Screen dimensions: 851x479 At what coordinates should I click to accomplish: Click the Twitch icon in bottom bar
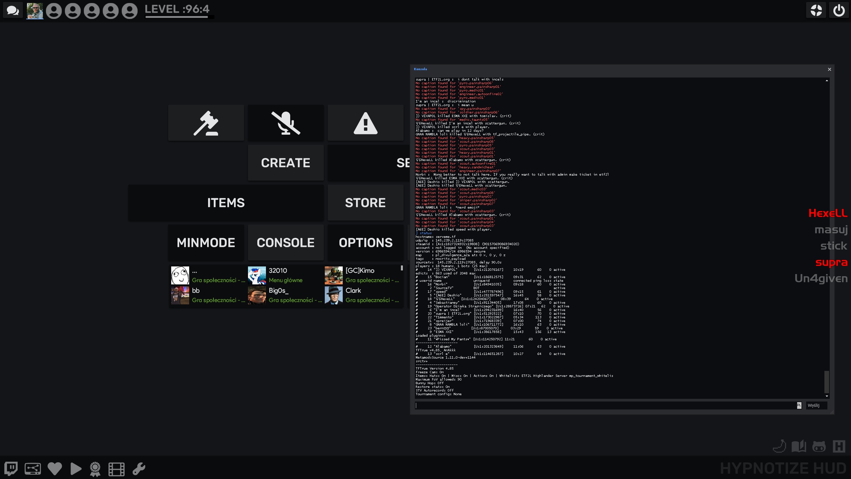coord(11,469)
